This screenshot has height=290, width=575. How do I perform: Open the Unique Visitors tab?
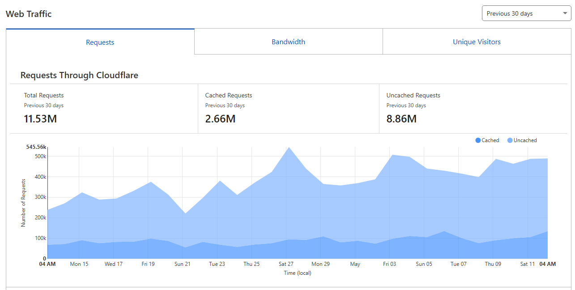coord(477,42)
